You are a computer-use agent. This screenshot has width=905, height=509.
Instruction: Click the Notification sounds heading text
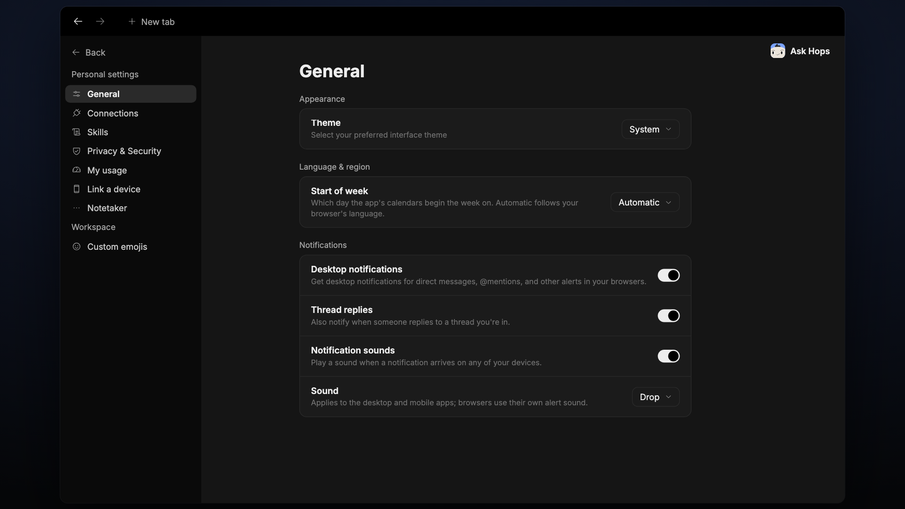(x=353, y=350)
